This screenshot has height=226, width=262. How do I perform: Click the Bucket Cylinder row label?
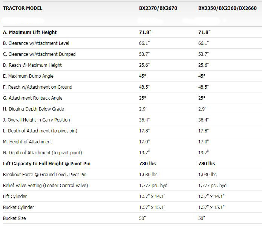click(18, 208)
